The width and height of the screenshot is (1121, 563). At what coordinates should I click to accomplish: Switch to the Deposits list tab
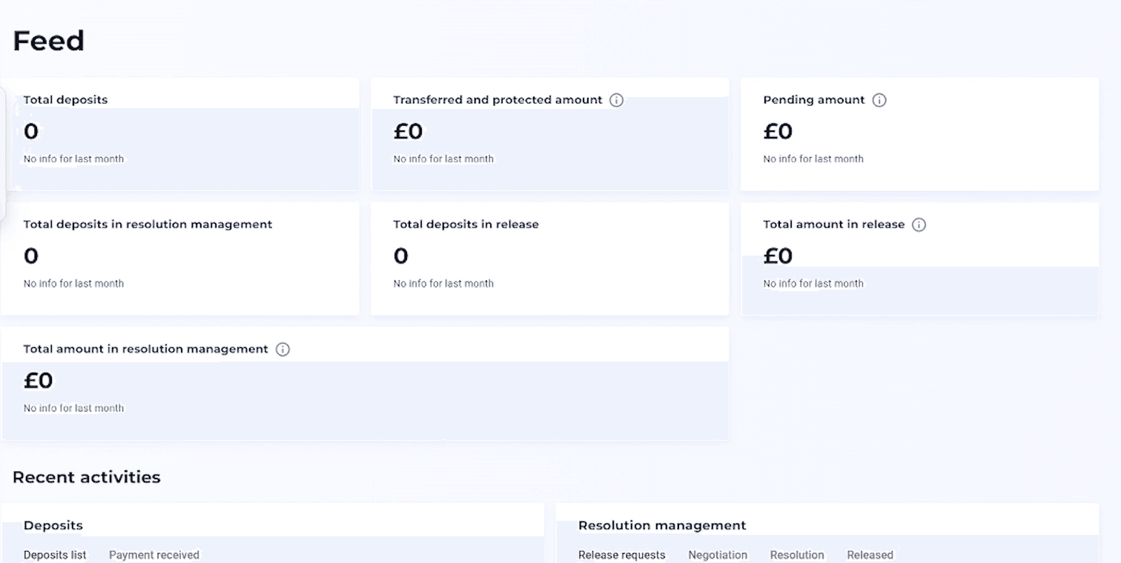[55, 555]
